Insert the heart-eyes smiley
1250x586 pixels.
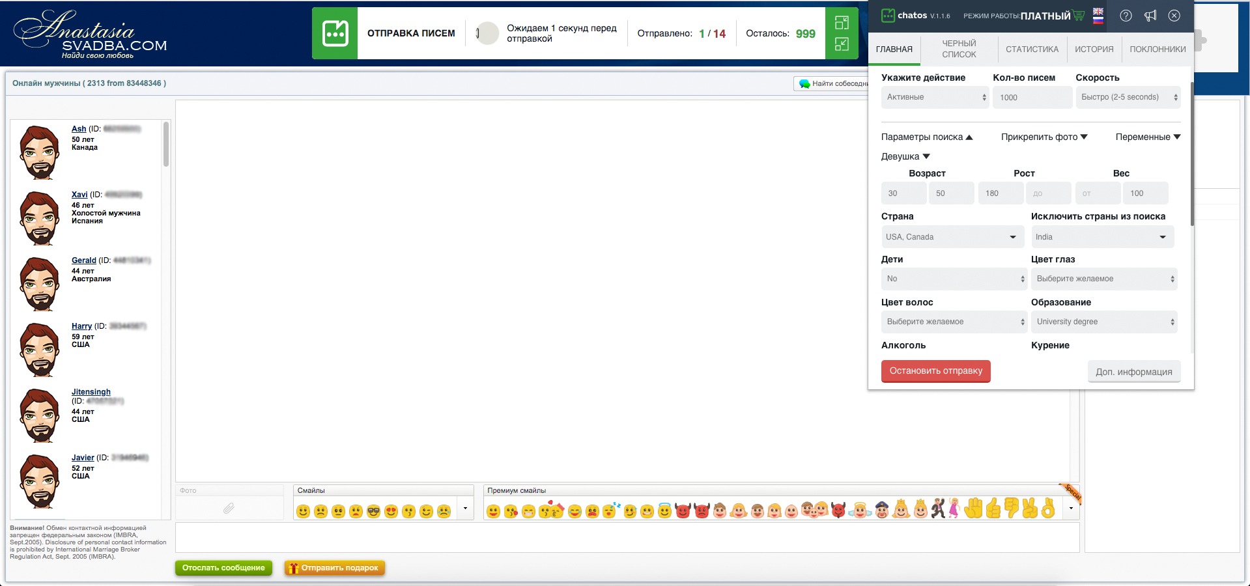click(391, 511)
